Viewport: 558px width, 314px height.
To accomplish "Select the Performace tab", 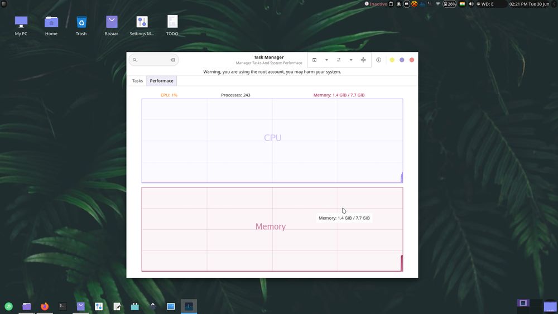I will [x=161, y=81].
